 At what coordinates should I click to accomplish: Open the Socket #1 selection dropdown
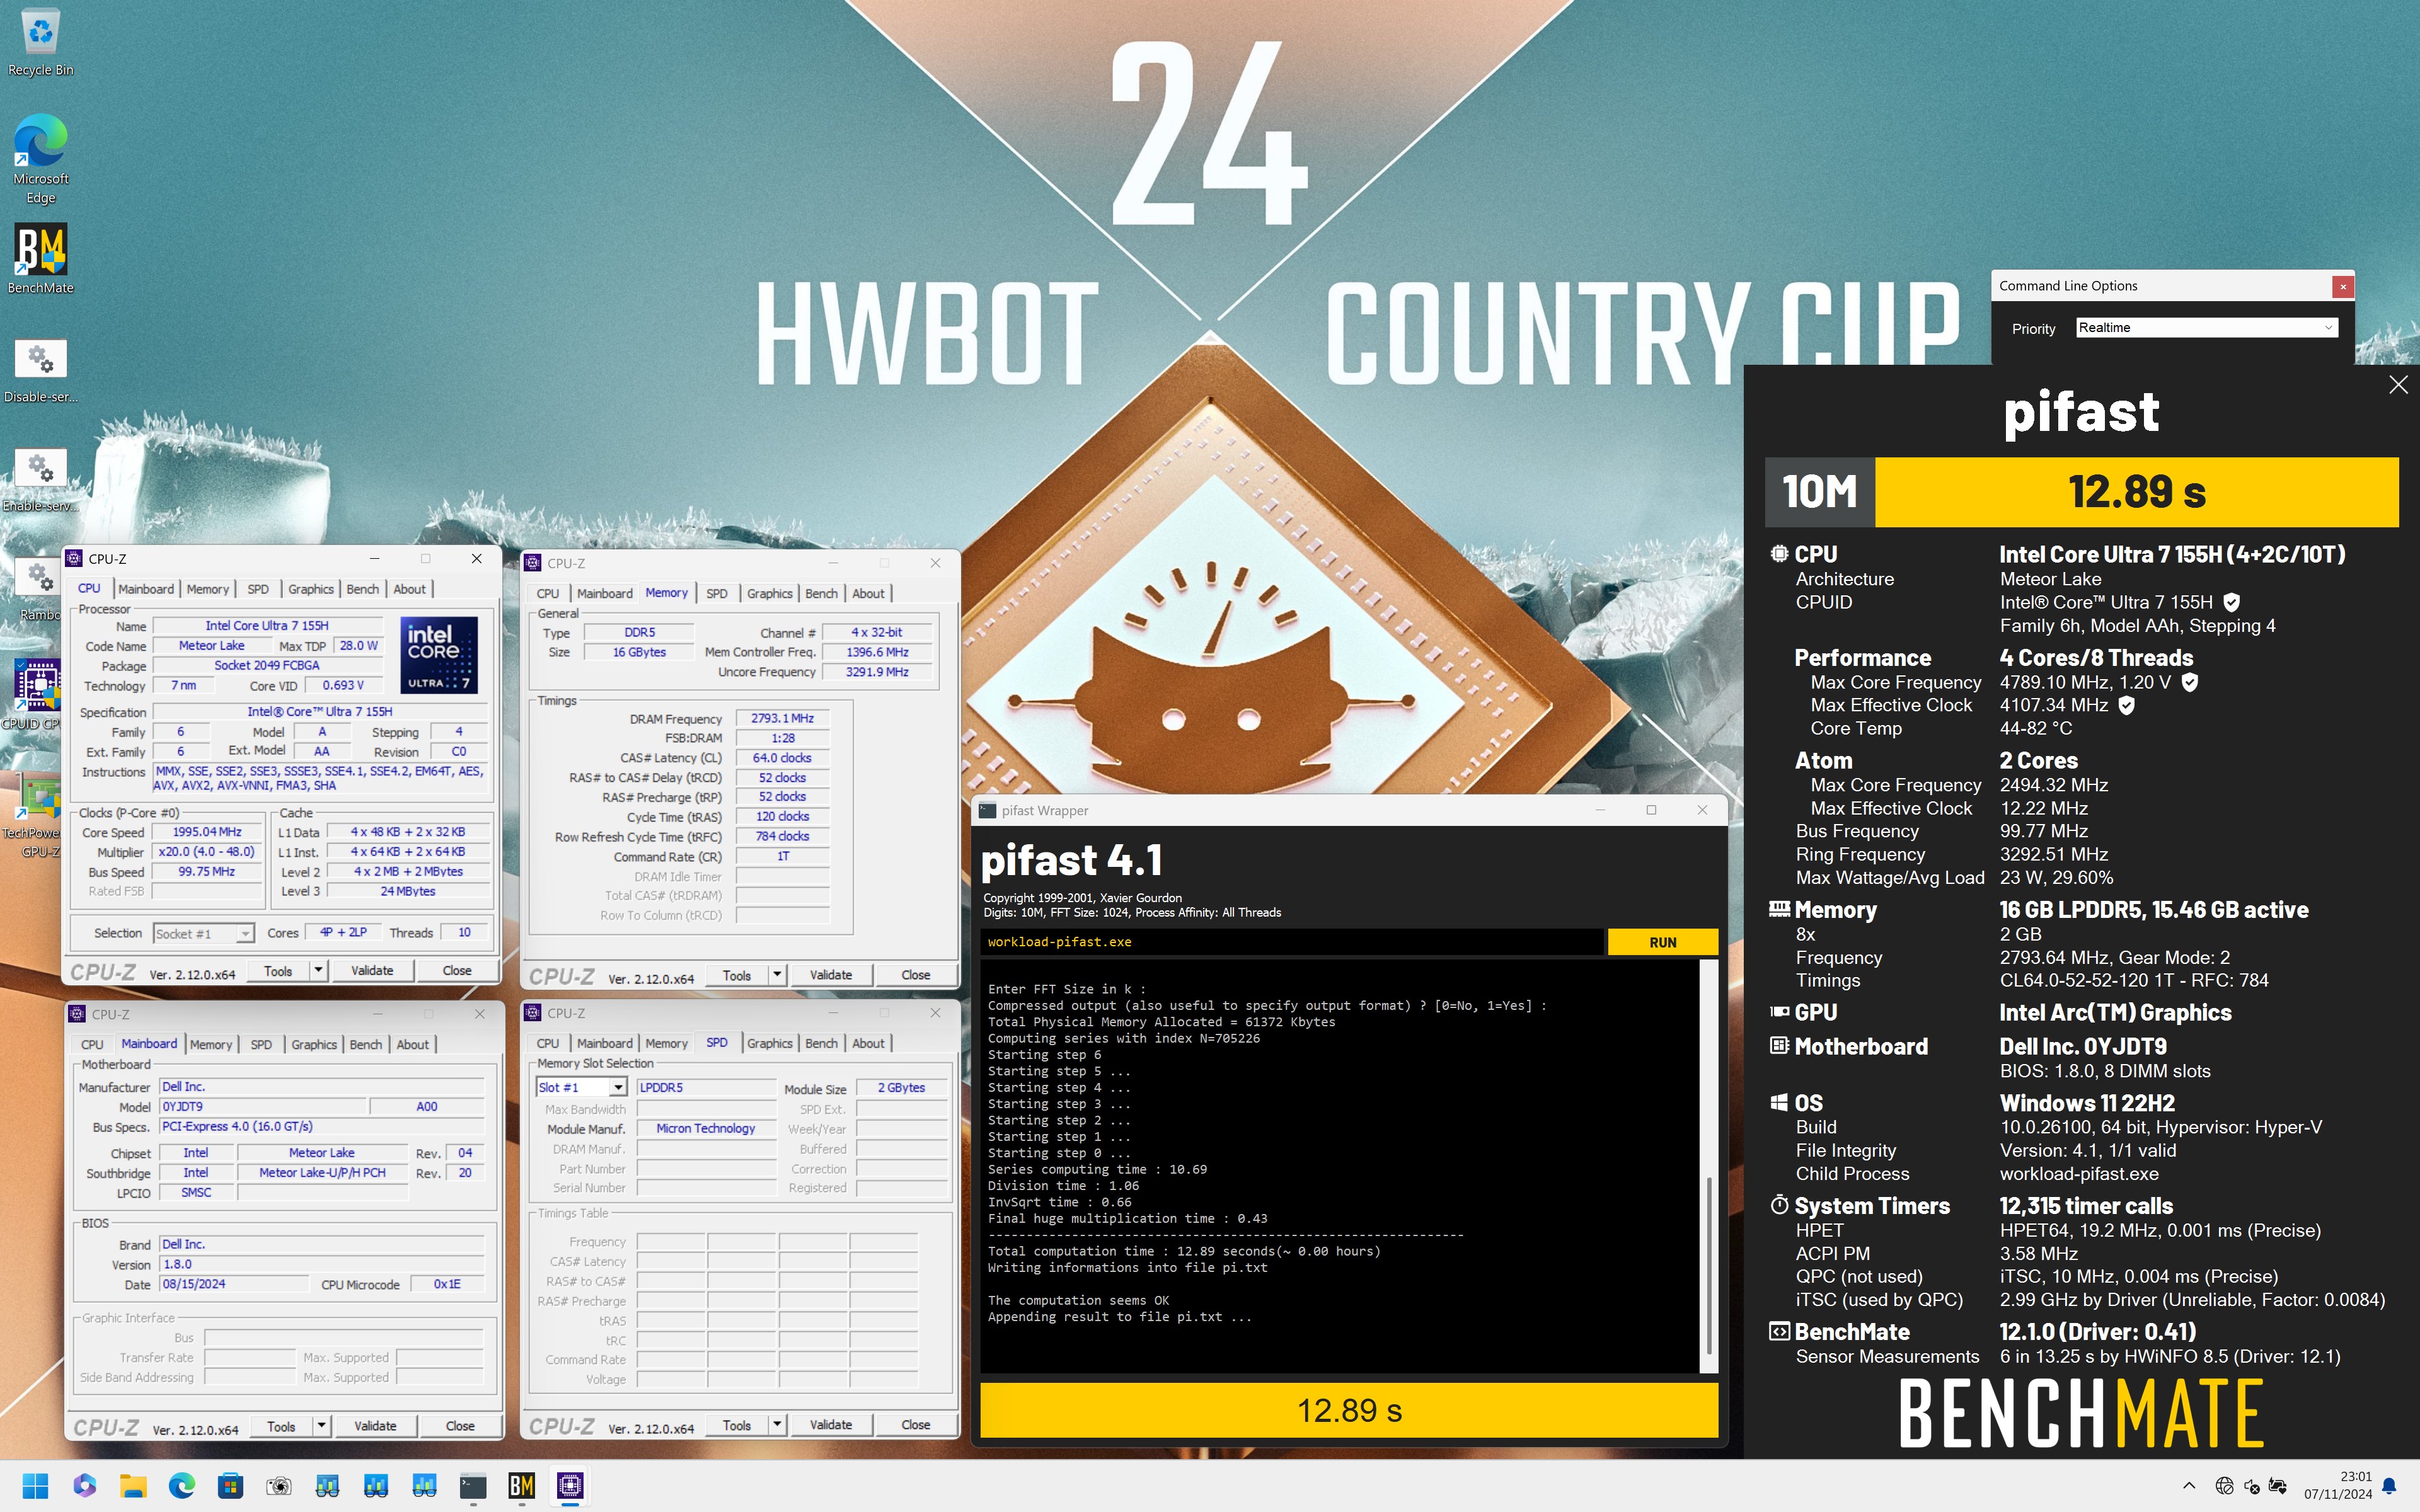tap(203, 933)
